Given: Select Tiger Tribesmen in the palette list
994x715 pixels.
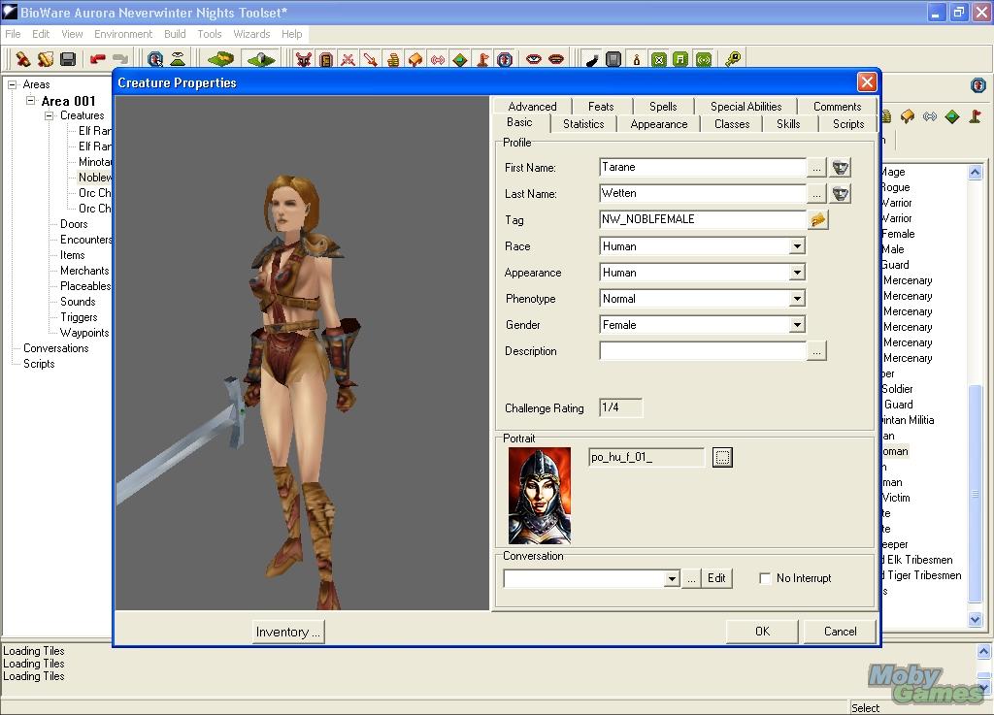Looking at the screenshot, I should (922, 575).
